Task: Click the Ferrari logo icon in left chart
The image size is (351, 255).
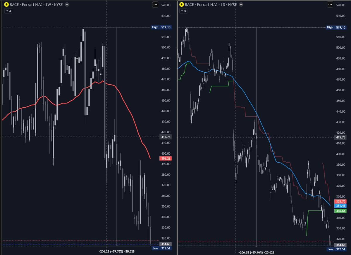Action: tap(6, 5)
